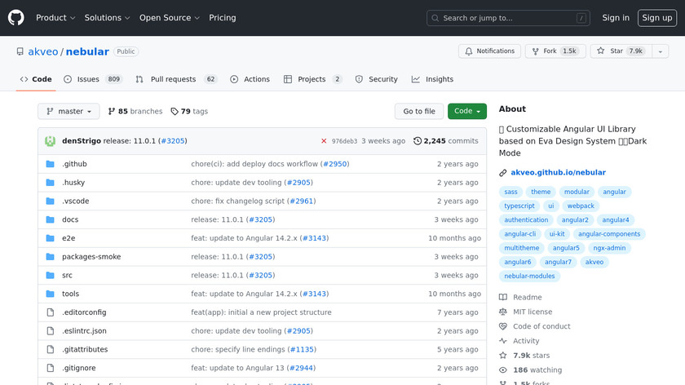
Task: Click the GitHub logo icon
Action: tap(16, 18)
